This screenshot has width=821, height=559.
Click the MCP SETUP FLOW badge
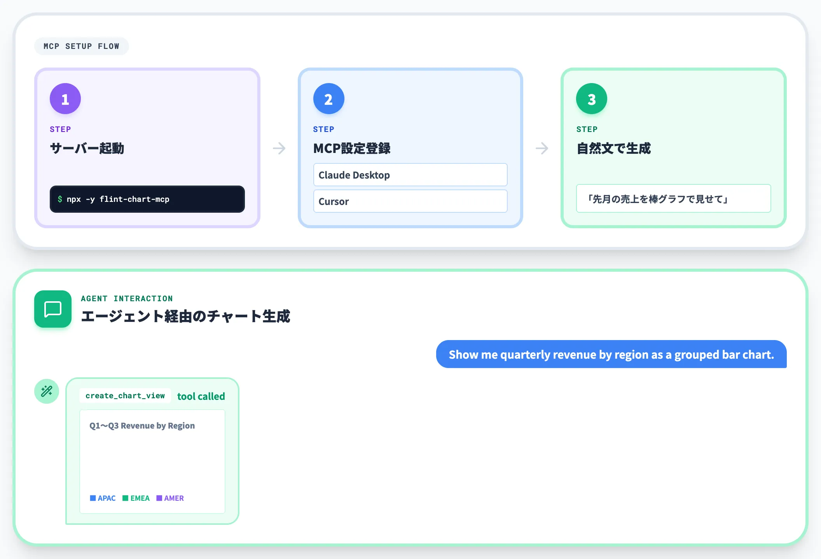coord(82,46)
